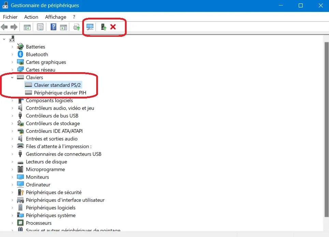The height and width of the screenshot is (237, 329).
Task: Click the vertical scrollbar of the device list
Action: pyautogui.click(x=327, y=129)
